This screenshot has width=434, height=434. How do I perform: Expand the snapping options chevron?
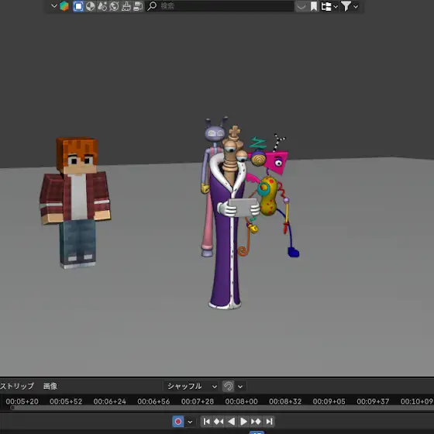tap(240, 387)
